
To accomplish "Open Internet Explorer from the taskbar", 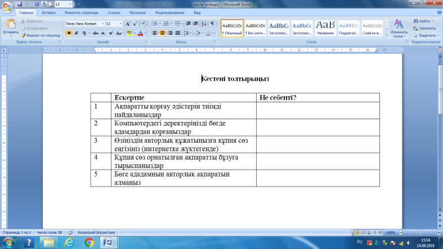I will pos(69,242).
